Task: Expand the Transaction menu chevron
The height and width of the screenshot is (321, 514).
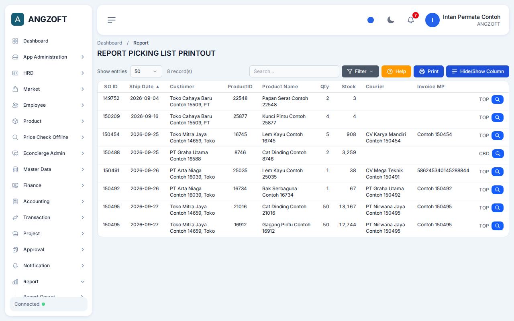Action: tap(83, 217)
